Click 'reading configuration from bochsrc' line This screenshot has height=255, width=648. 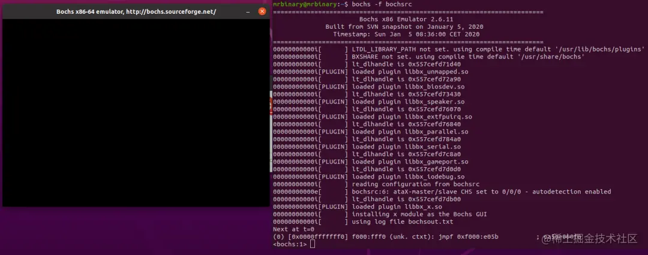[x=376, y=184]
